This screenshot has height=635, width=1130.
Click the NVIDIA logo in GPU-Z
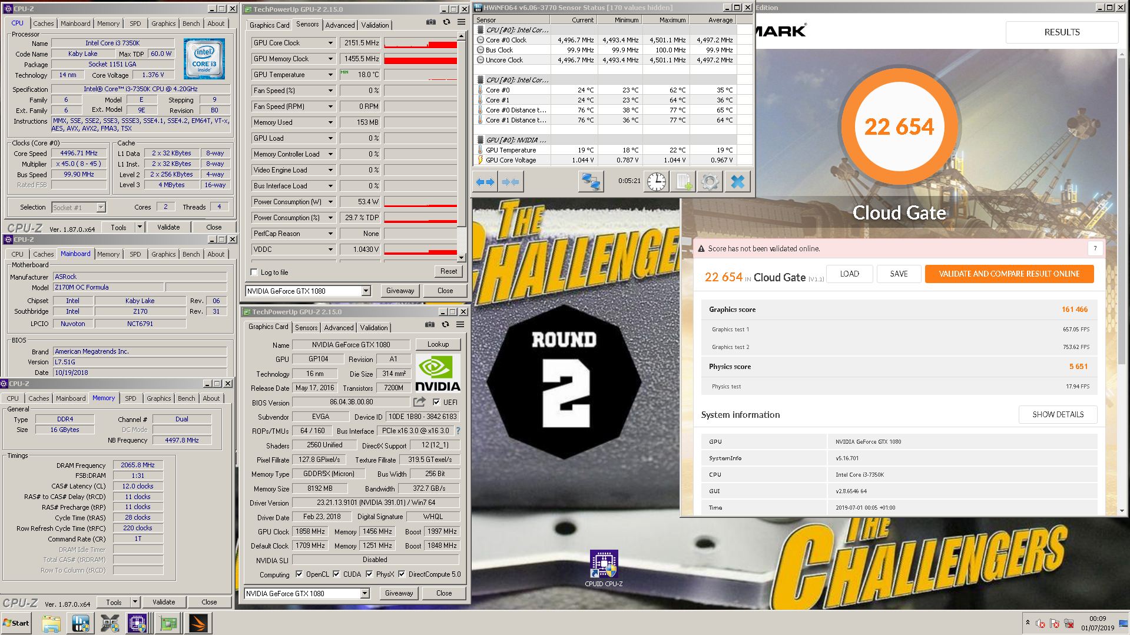pos(438,374)
